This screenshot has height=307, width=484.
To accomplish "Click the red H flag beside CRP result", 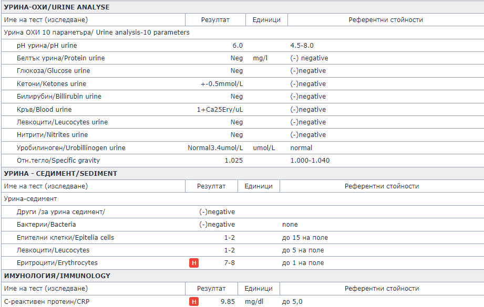I will point(194,302).
